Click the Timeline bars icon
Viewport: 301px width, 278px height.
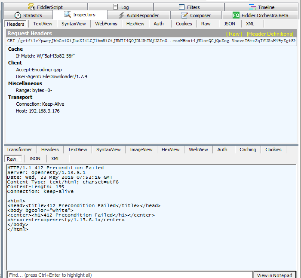(x=252, y=7)
